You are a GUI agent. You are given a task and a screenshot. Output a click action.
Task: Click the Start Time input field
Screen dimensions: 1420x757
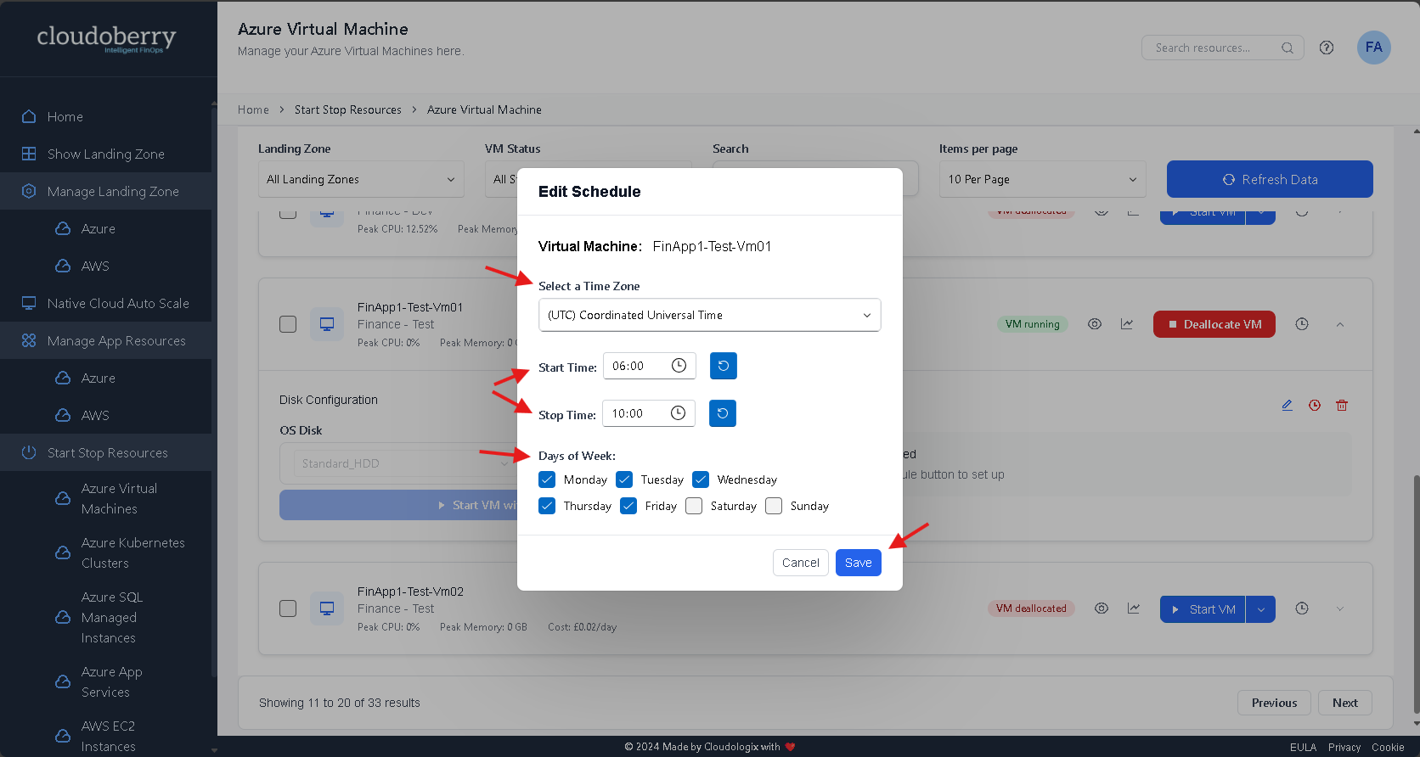[650, 366]
